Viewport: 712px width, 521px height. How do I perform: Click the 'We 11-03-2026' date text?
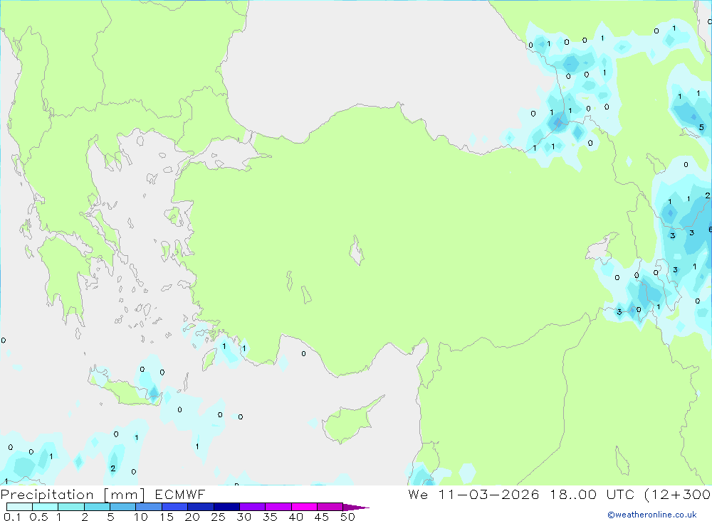[x=473, y=494]
